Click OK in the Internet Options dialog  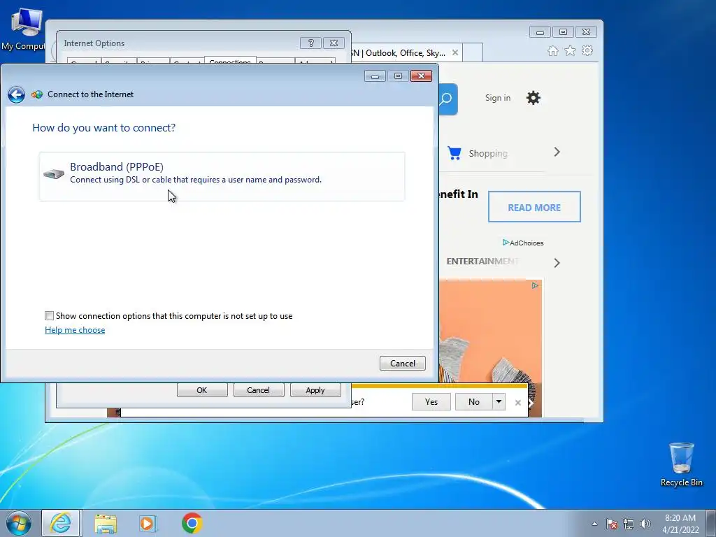click(202, 390)
